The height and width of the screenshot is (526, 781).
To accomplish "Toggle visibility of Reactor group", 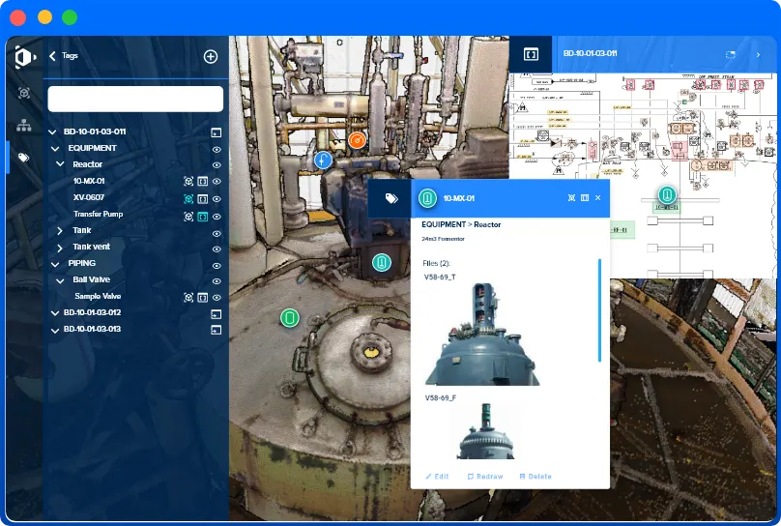I will point(217,165).
